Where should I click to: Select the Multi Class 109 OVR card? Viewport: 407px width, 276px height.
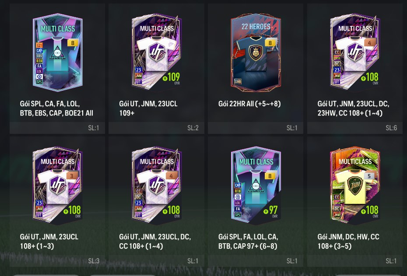pos(157,52)
